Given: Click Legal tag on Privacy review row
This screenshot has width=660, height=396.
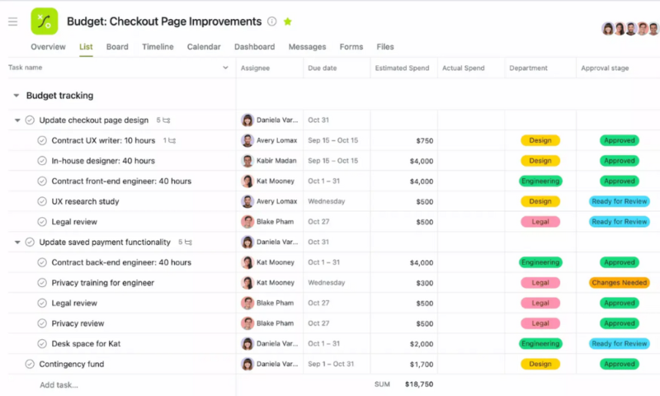Looking at the screenshot, I should 540,323.
